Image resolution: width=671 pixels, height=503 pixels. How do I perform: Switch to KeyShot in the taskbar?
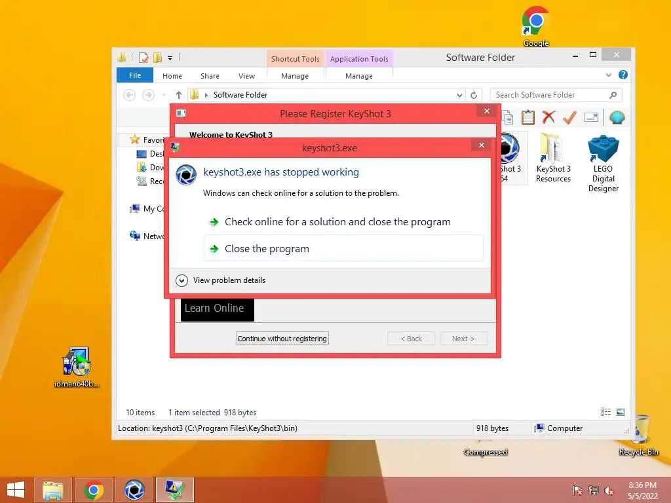[134, 490]
